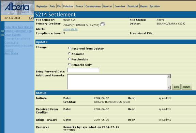This screenshot has height=133, width=196.
Task: Click the Save button
Action: pyautogui.click(x=176, y=87)
